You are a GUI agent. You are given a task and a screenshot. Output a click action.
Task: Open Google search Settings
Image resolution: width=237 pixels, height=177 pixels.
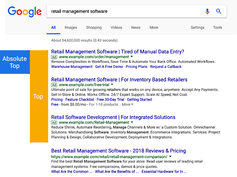(197, 27)
